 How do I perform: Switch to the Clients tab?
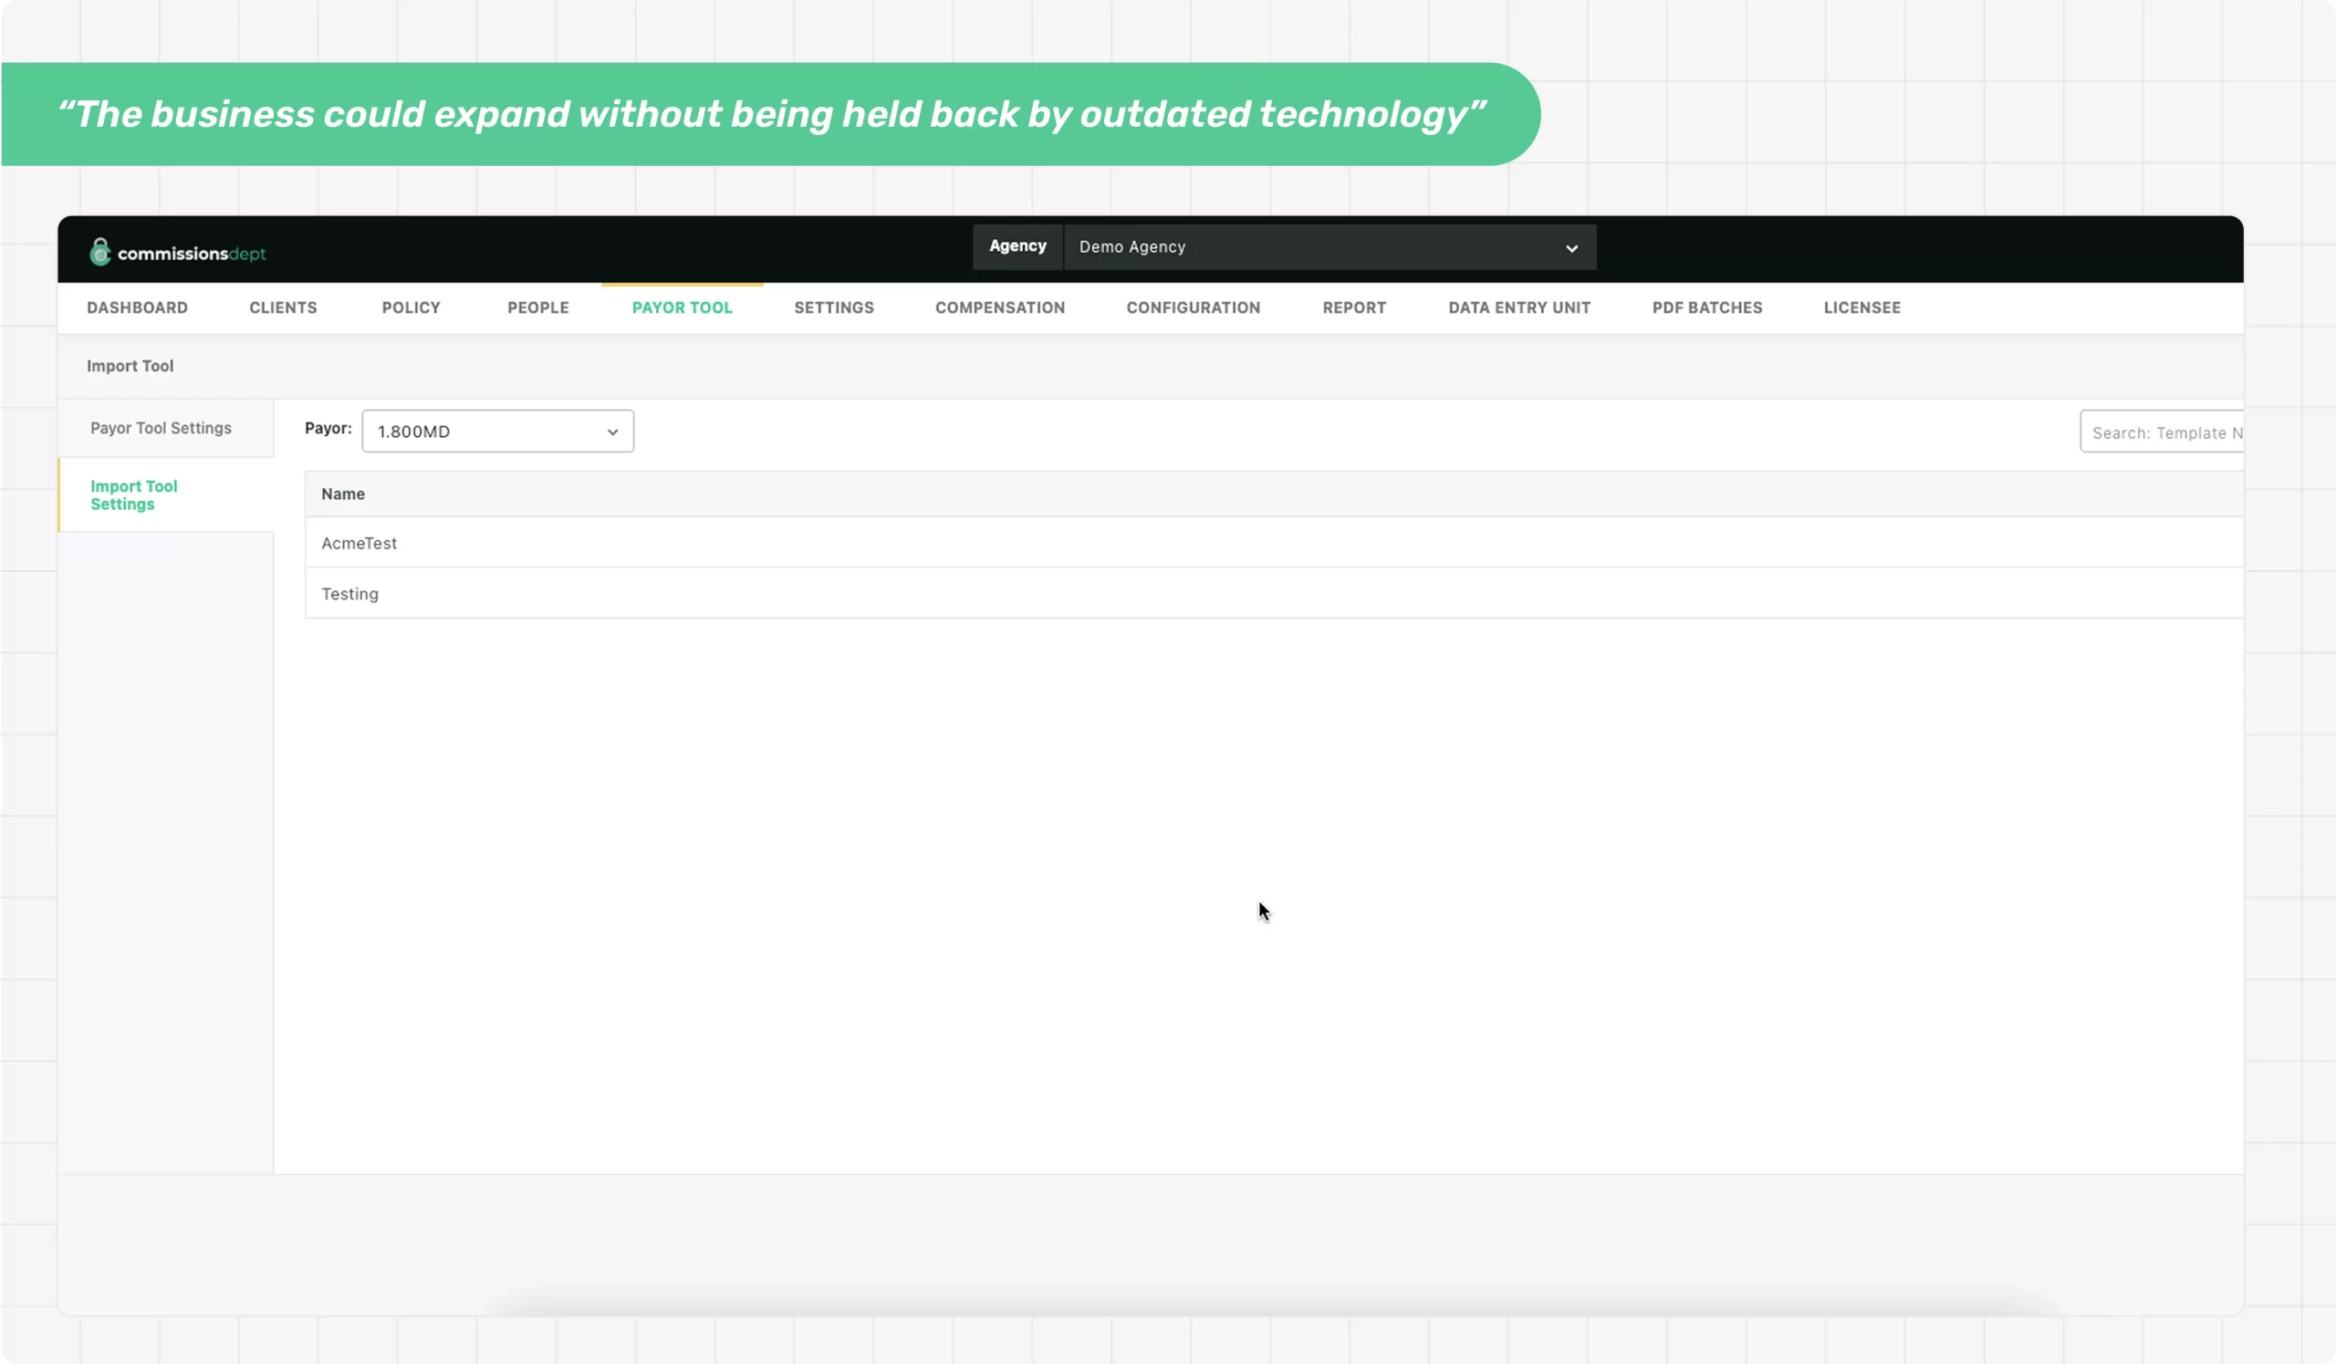click(x=283, y=307)
